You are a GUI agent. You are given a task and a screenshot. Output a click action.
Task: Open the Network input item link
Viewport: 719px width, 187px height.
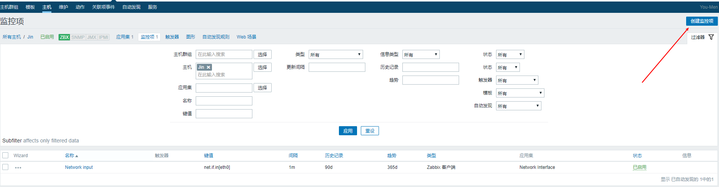pos(79,167)
